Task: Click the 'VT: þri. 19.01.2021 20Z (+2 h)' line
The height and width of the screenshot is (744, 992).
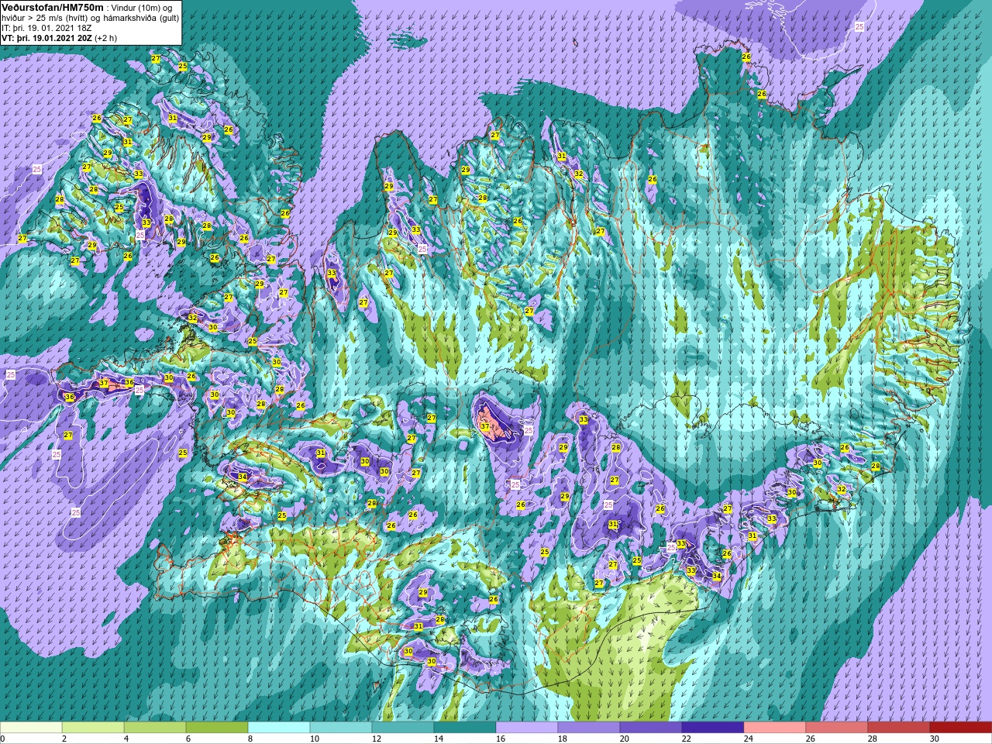Action: (60, 38)
